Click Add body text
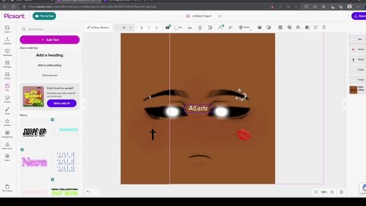 50,75
